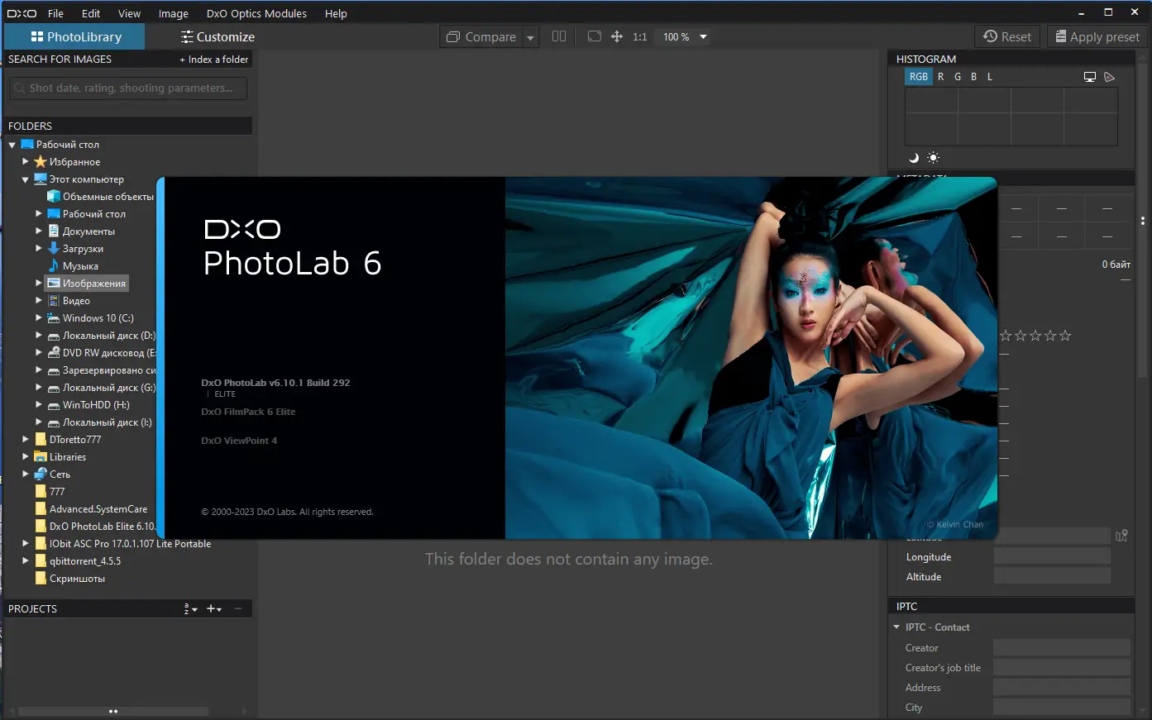Image resolution: width=1152 pixels, height=720 pixels.
Task: Click the Apply preset button
Action: tap(1097, 36)
